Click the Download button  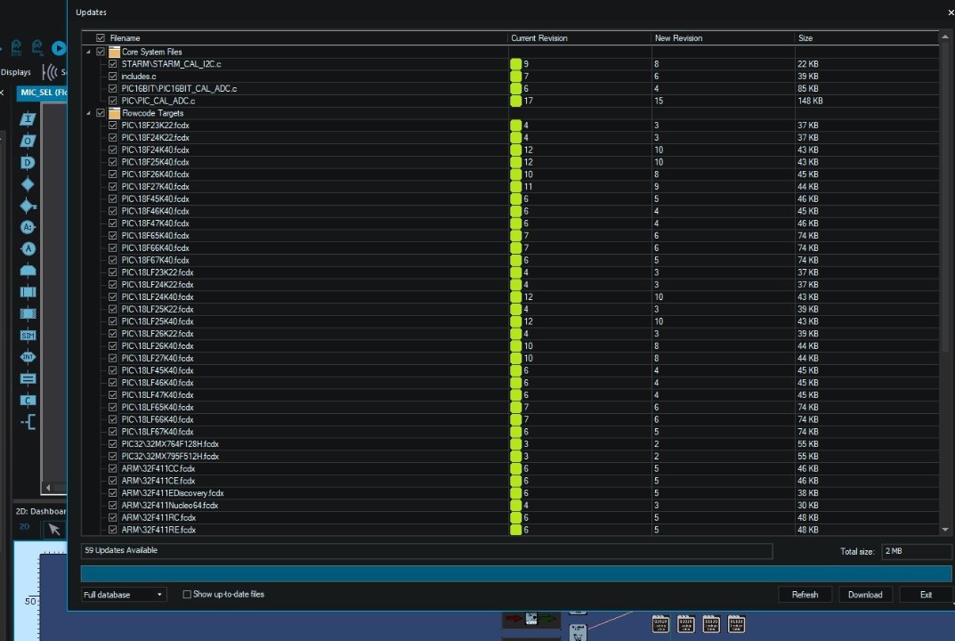(865, 595)
